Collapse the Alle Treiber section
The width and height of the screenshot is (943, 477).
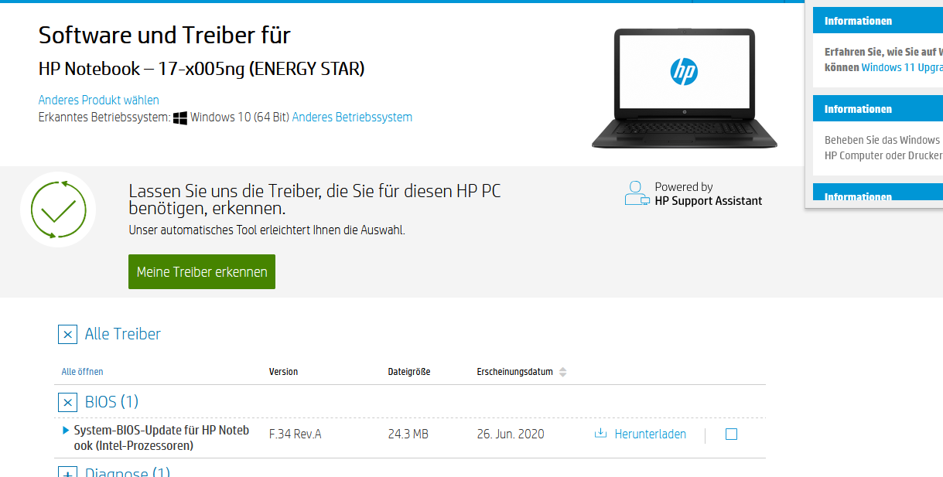point(67,334)
